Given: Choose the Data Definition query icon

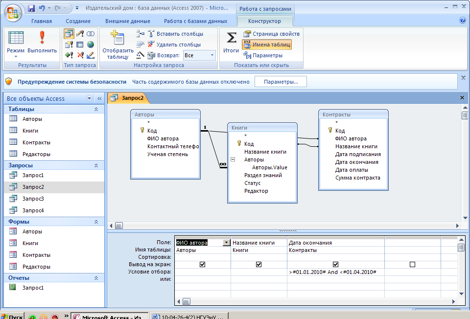Looking at the screenshot, I should pyautogui.click(x=91, y=55).
